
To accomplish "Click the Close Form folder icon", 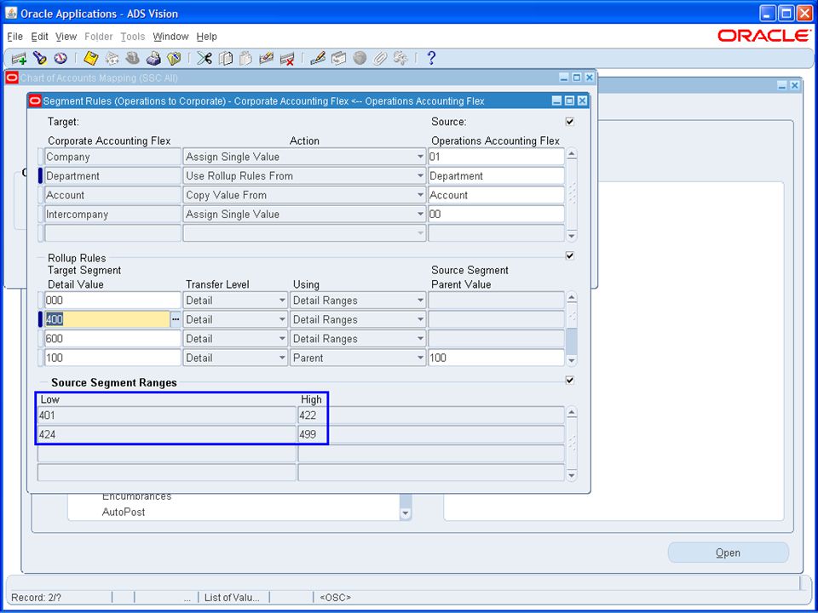I will point(174,58).
